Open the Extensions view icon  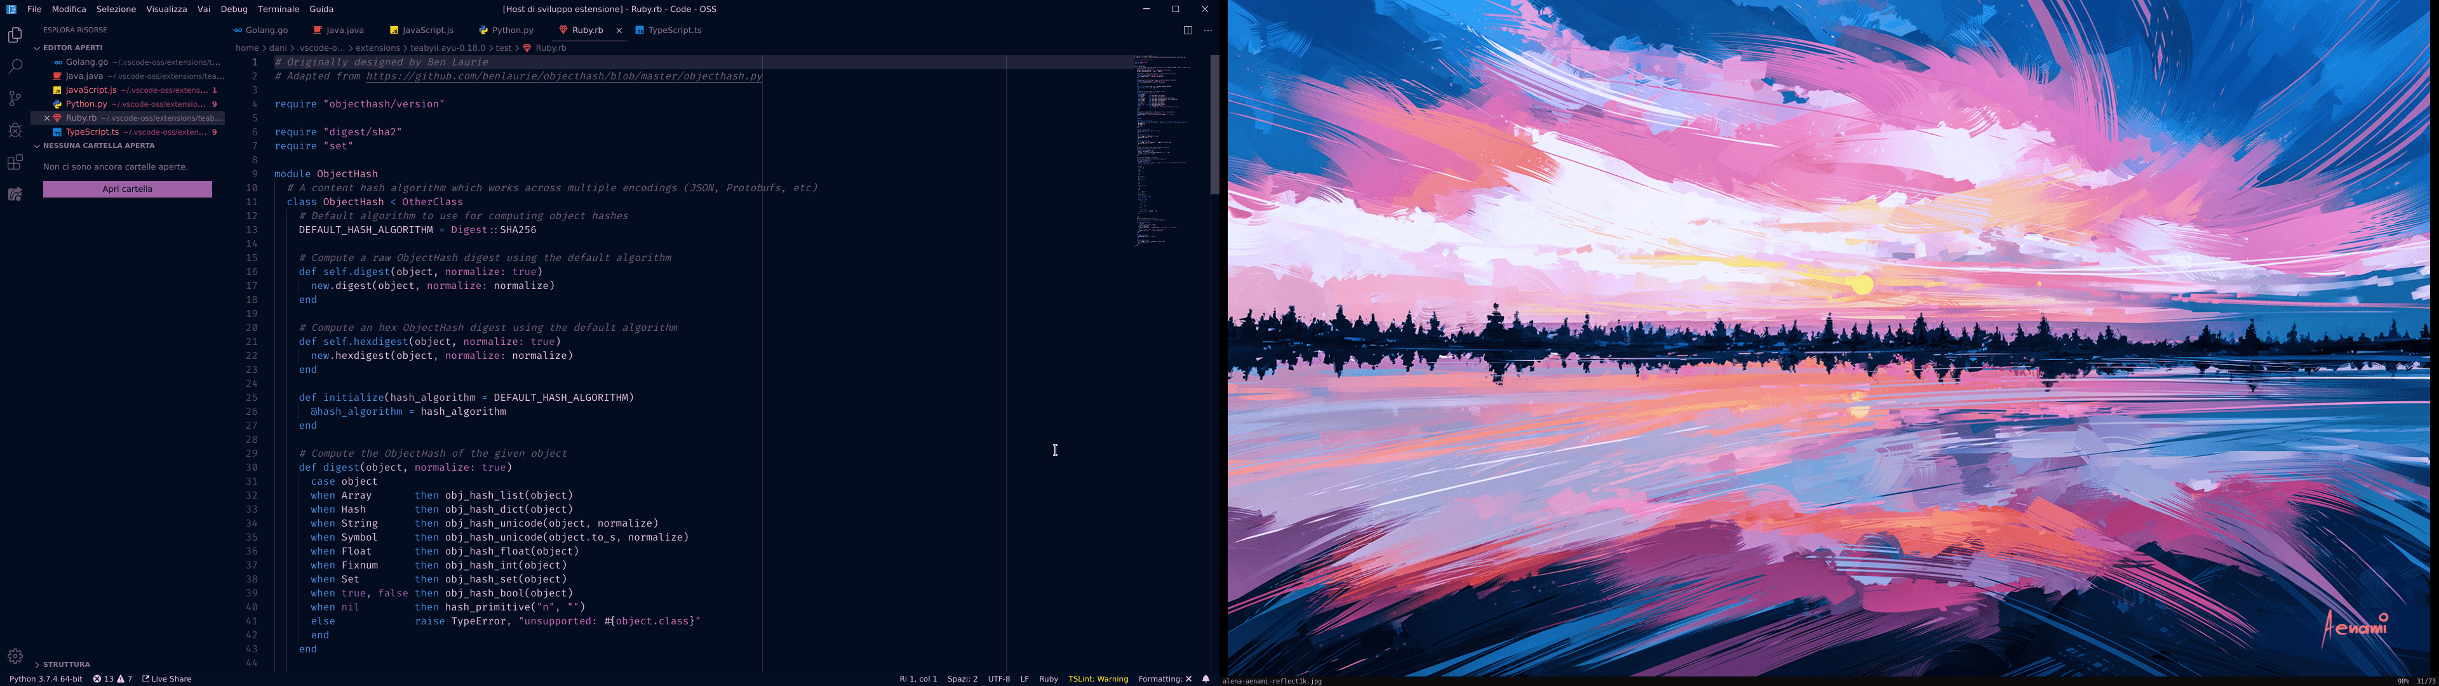(15, 163)
